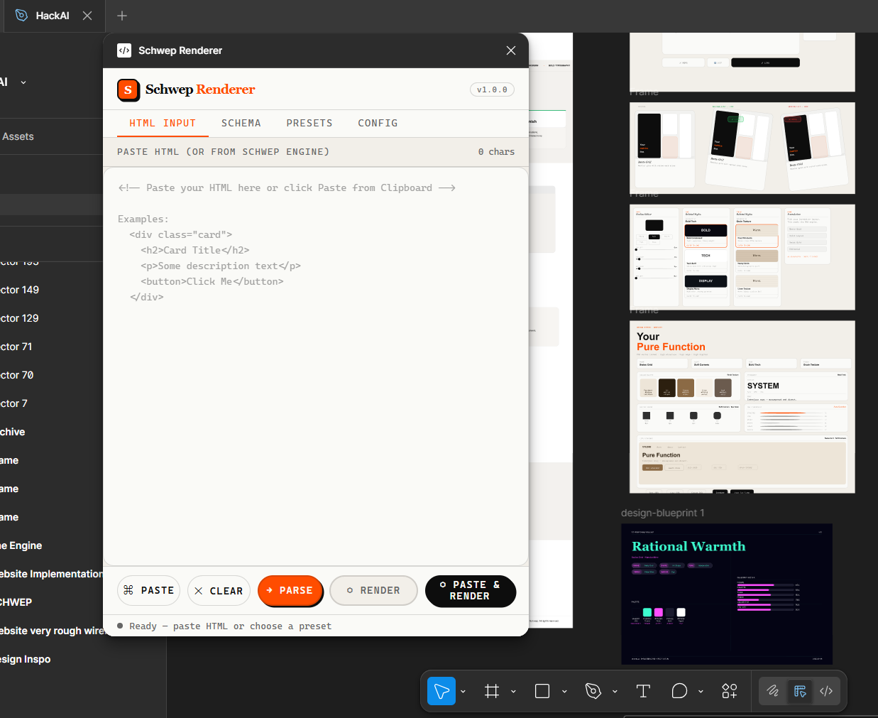Expand shape tools dropdown arrow
878x718 pixels.
tap(564, 691)
